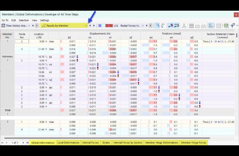The image size is (239, 156).
Task: Open the Edit menu
Action: click(x=14, y=20)
